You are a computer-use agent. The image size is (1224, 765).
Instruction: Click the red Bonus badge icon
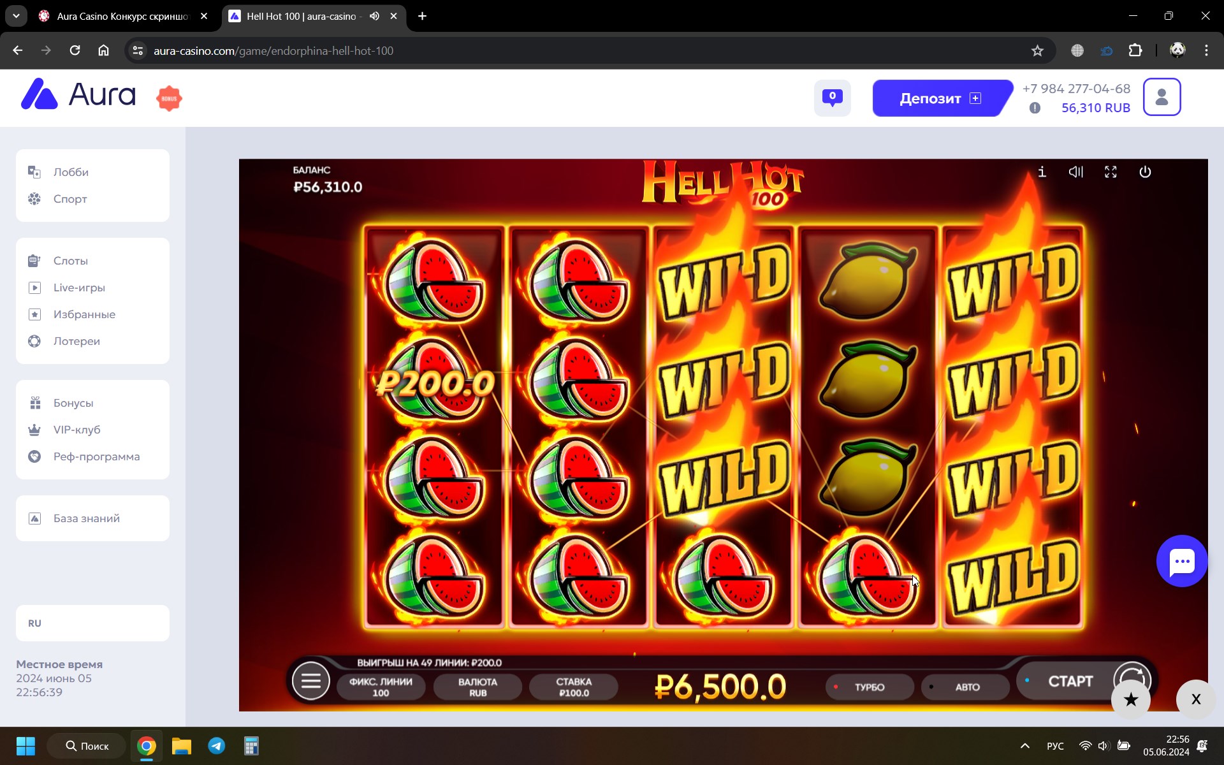click(x=169, y=98)
